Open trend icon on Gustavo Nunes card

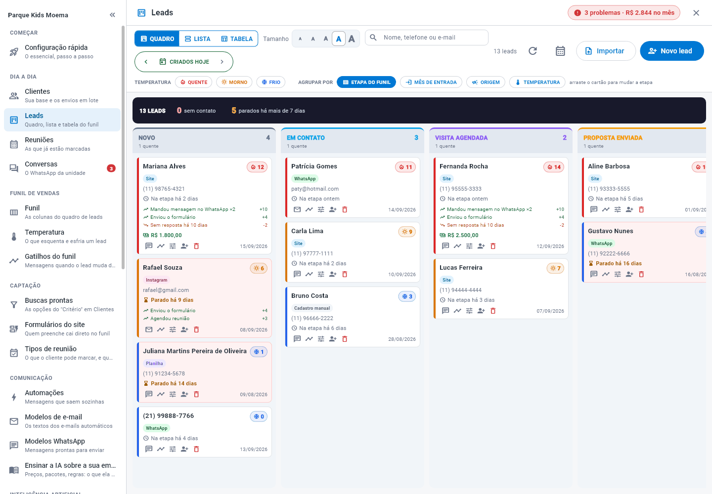[x=606, y=274]
